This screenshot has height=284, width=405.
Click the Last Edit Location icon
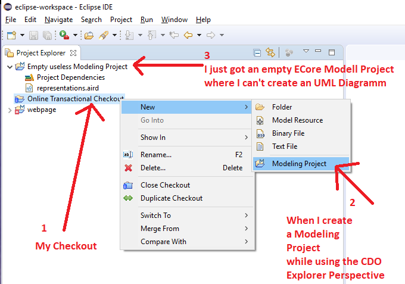click(x=174, y=35)
